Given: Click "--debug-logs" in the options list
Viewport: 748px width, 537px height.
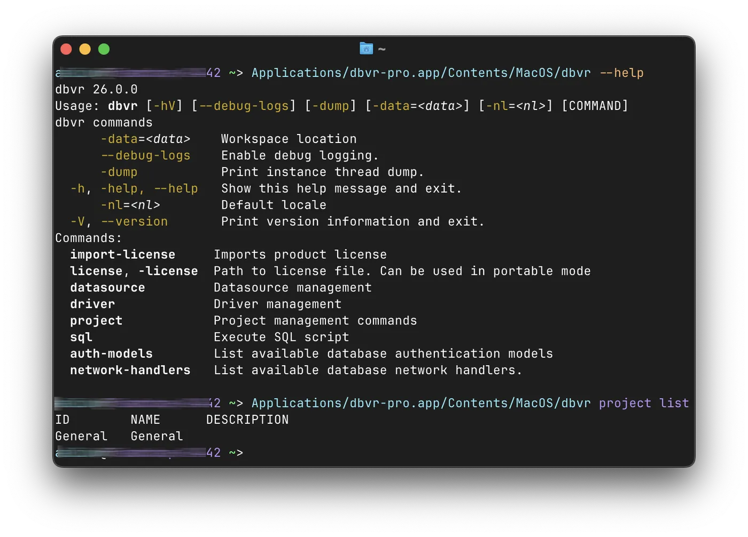Looking at the screenshot, I should click(145, 156).
